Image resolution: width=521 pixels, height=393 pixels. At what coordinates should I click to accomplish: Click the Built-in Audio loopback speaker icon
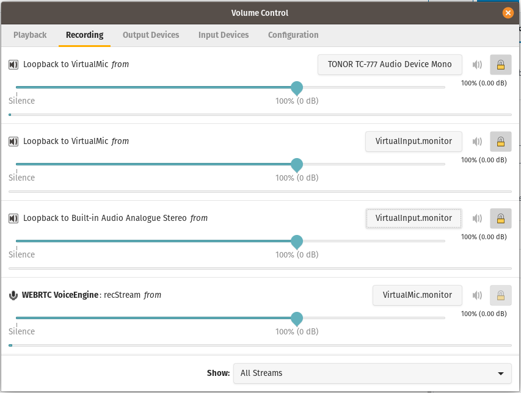click(x=13, y=218)
